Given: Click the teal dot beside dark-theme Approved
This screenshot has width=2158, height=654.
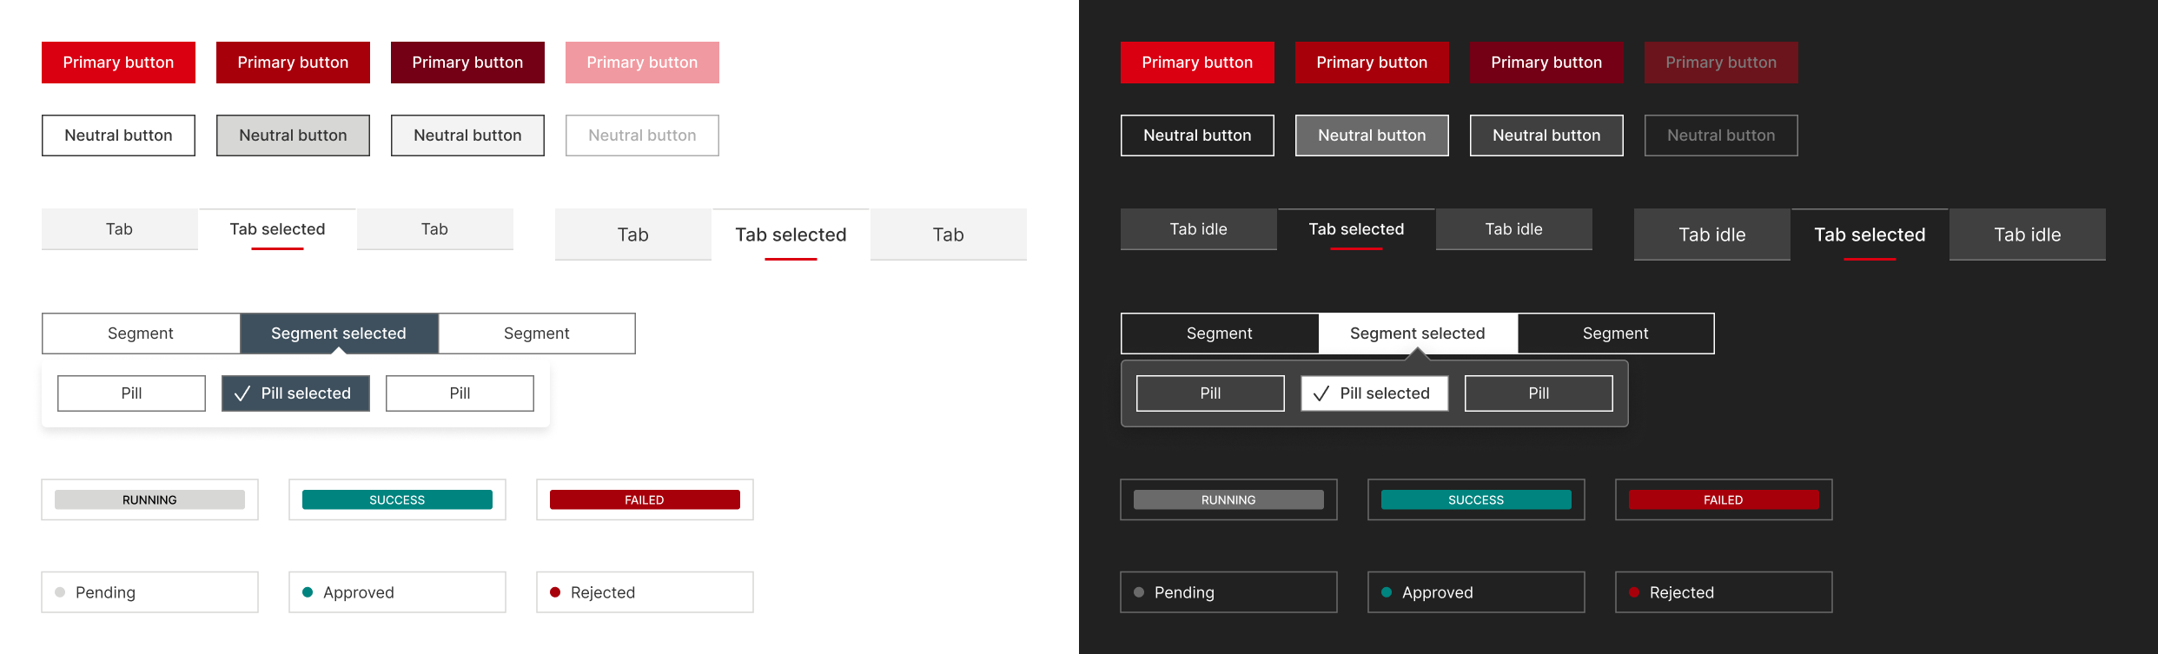Looking at the screenshot, I should click(x=1387, y=592).
